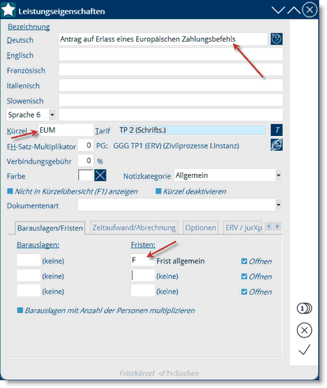Click the Bezeichnung link
Viewport: 327px width, 388px height.
(x=28, y=27)
